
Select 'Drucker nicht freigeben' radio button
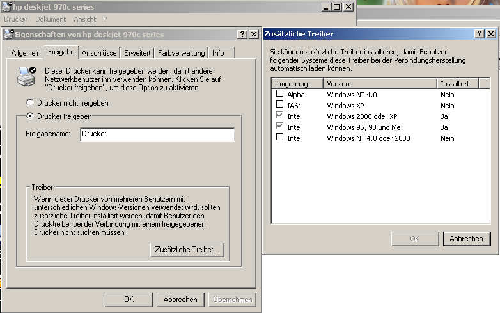(29, 103)
